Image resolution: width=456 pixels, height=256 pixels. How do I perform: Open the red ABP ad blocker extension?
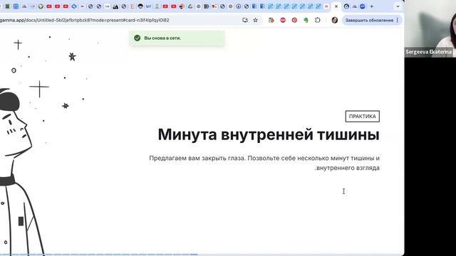pos(283,20)
